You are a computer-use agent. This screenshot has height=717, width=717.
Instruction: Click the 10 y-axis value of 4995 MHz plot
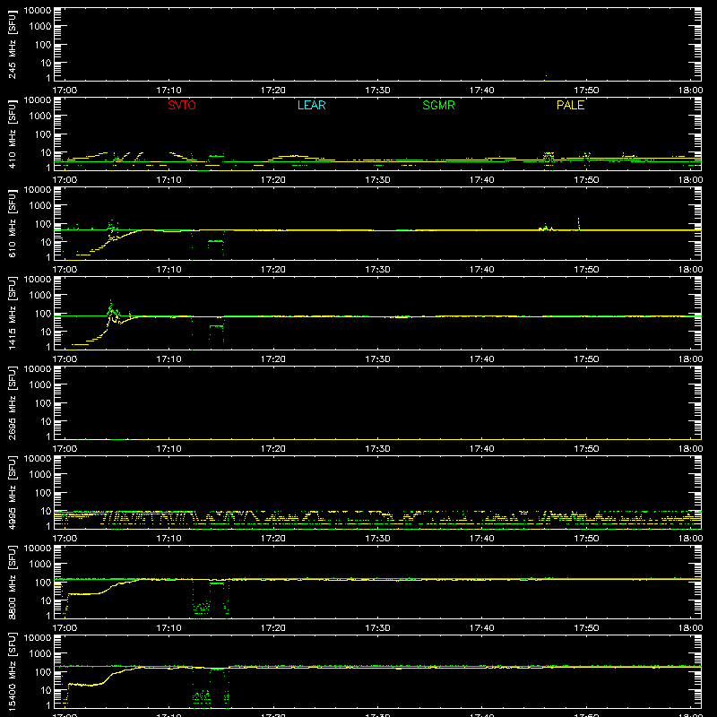[47, 511]
